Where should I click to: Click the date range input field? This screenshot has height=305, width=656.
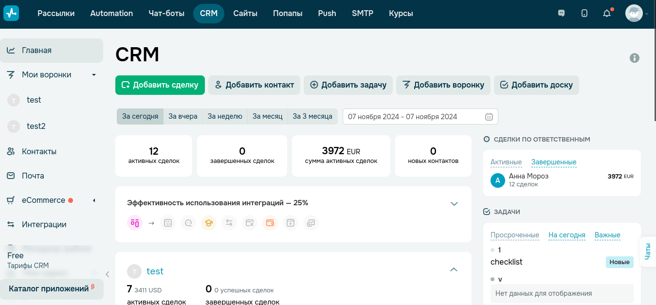(x=414, y=117)
